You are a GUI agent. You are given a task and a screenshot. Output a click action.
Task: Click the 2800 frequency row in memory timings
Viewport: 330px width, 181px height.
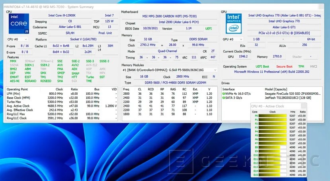click(x=170, y=94)
